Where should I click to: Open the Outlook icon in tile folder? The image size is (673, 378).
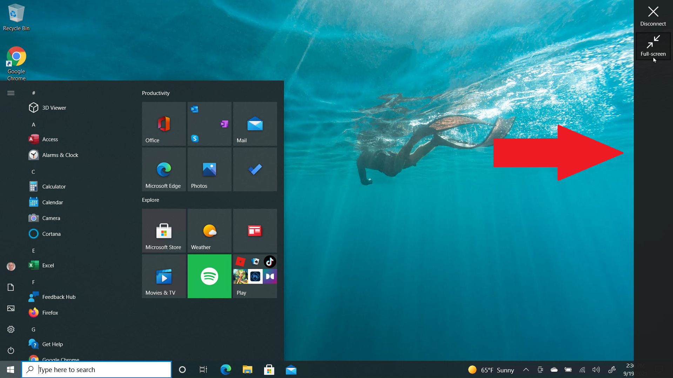tap(195, 109)
